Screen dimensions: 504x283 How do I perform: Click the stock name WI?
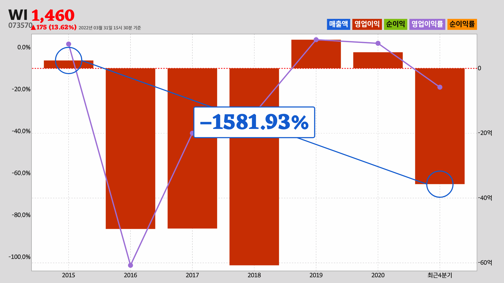[18, 15]
